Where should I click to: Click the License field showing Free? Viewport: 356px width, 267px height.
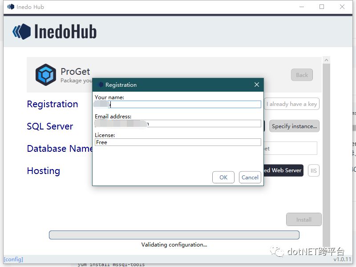[x=178, y=142]
